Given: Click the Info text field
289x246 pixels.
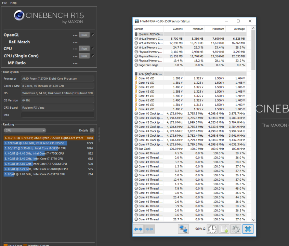Looking at the screenshot, I should [57, 115].
